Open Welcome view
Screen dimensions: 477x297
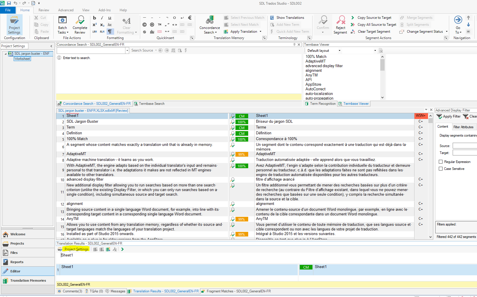(28, 234)
